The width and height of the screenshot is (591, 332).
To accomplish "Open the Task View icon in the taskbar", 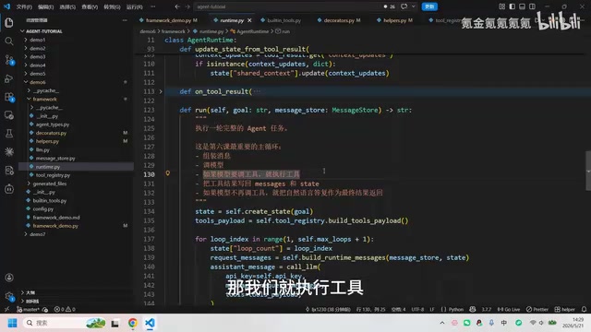I will pos(115,323).
